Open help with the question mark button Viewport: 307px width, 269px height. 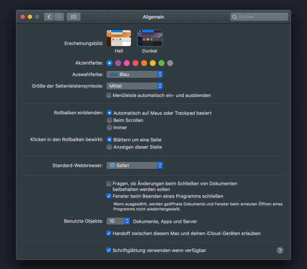point(280,250)
